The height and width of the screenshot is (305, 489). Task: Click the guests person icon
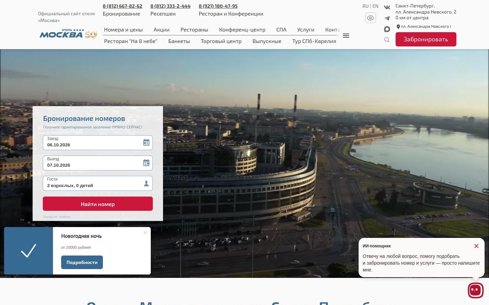pyautogui.click(x=146, y=183)
